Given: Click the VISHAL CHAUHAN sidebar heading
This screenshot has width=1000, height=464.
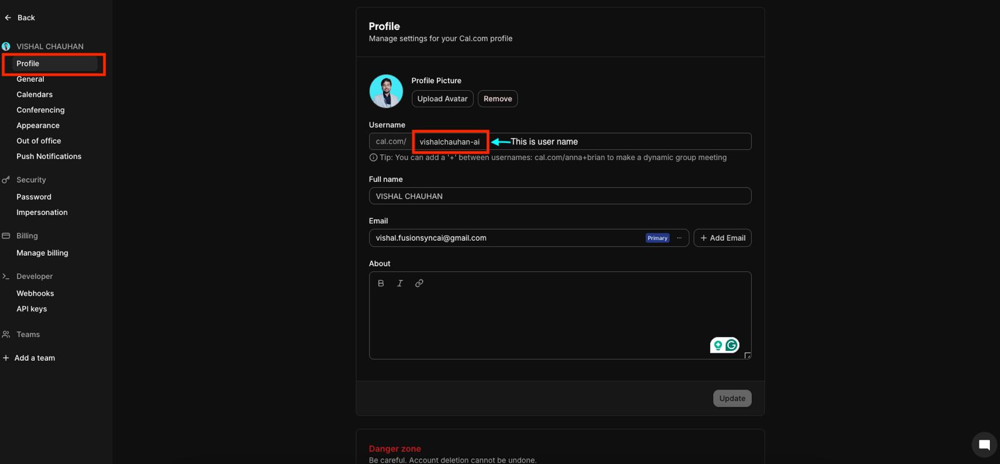Looking at the screenshot, I should (50, 46).
